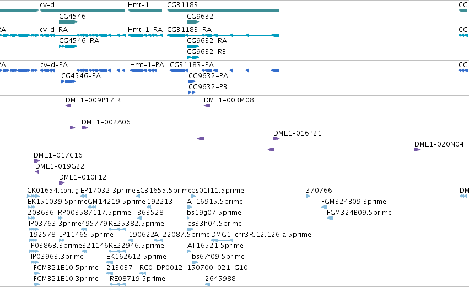
Task: Open the bs01f11.5prime EST label
Action: 218,191
